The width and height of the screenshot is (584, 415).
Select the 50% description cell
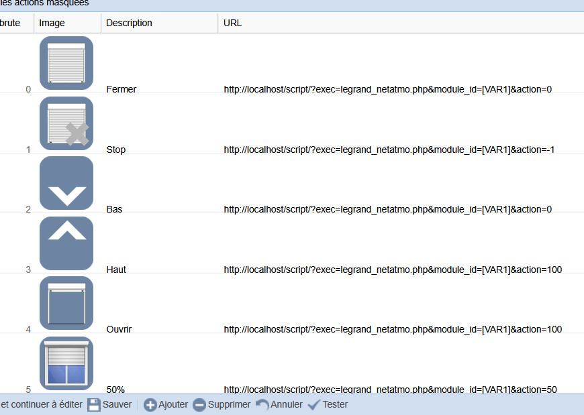(x=115, y=390)
